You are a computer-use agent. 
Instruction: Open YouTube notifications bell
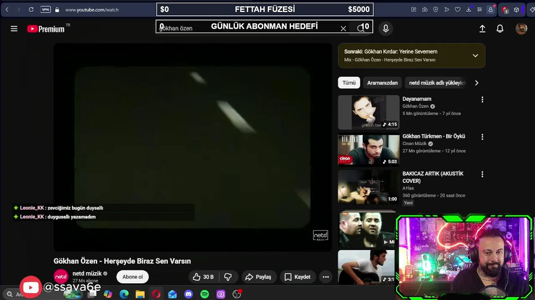pos(500,28)
